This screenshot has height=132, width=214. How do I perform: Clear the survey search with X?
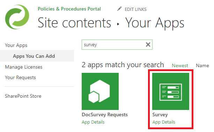click(148, 44)
